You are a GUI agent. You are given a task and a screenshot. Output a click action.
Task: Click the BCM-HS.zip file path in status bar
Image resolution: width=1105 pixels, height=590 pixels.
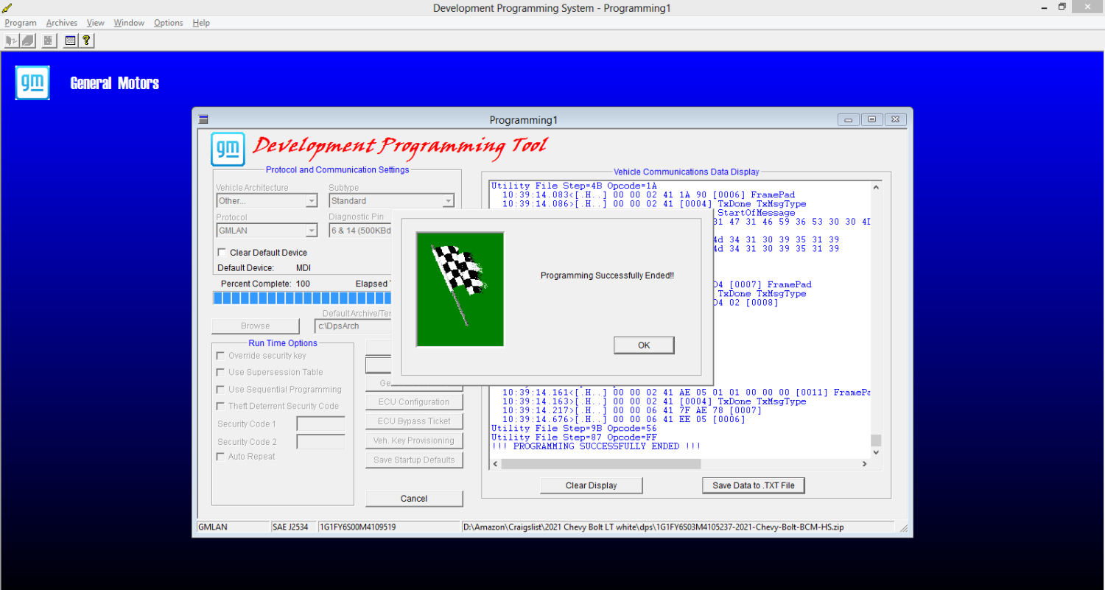(653, 527)
